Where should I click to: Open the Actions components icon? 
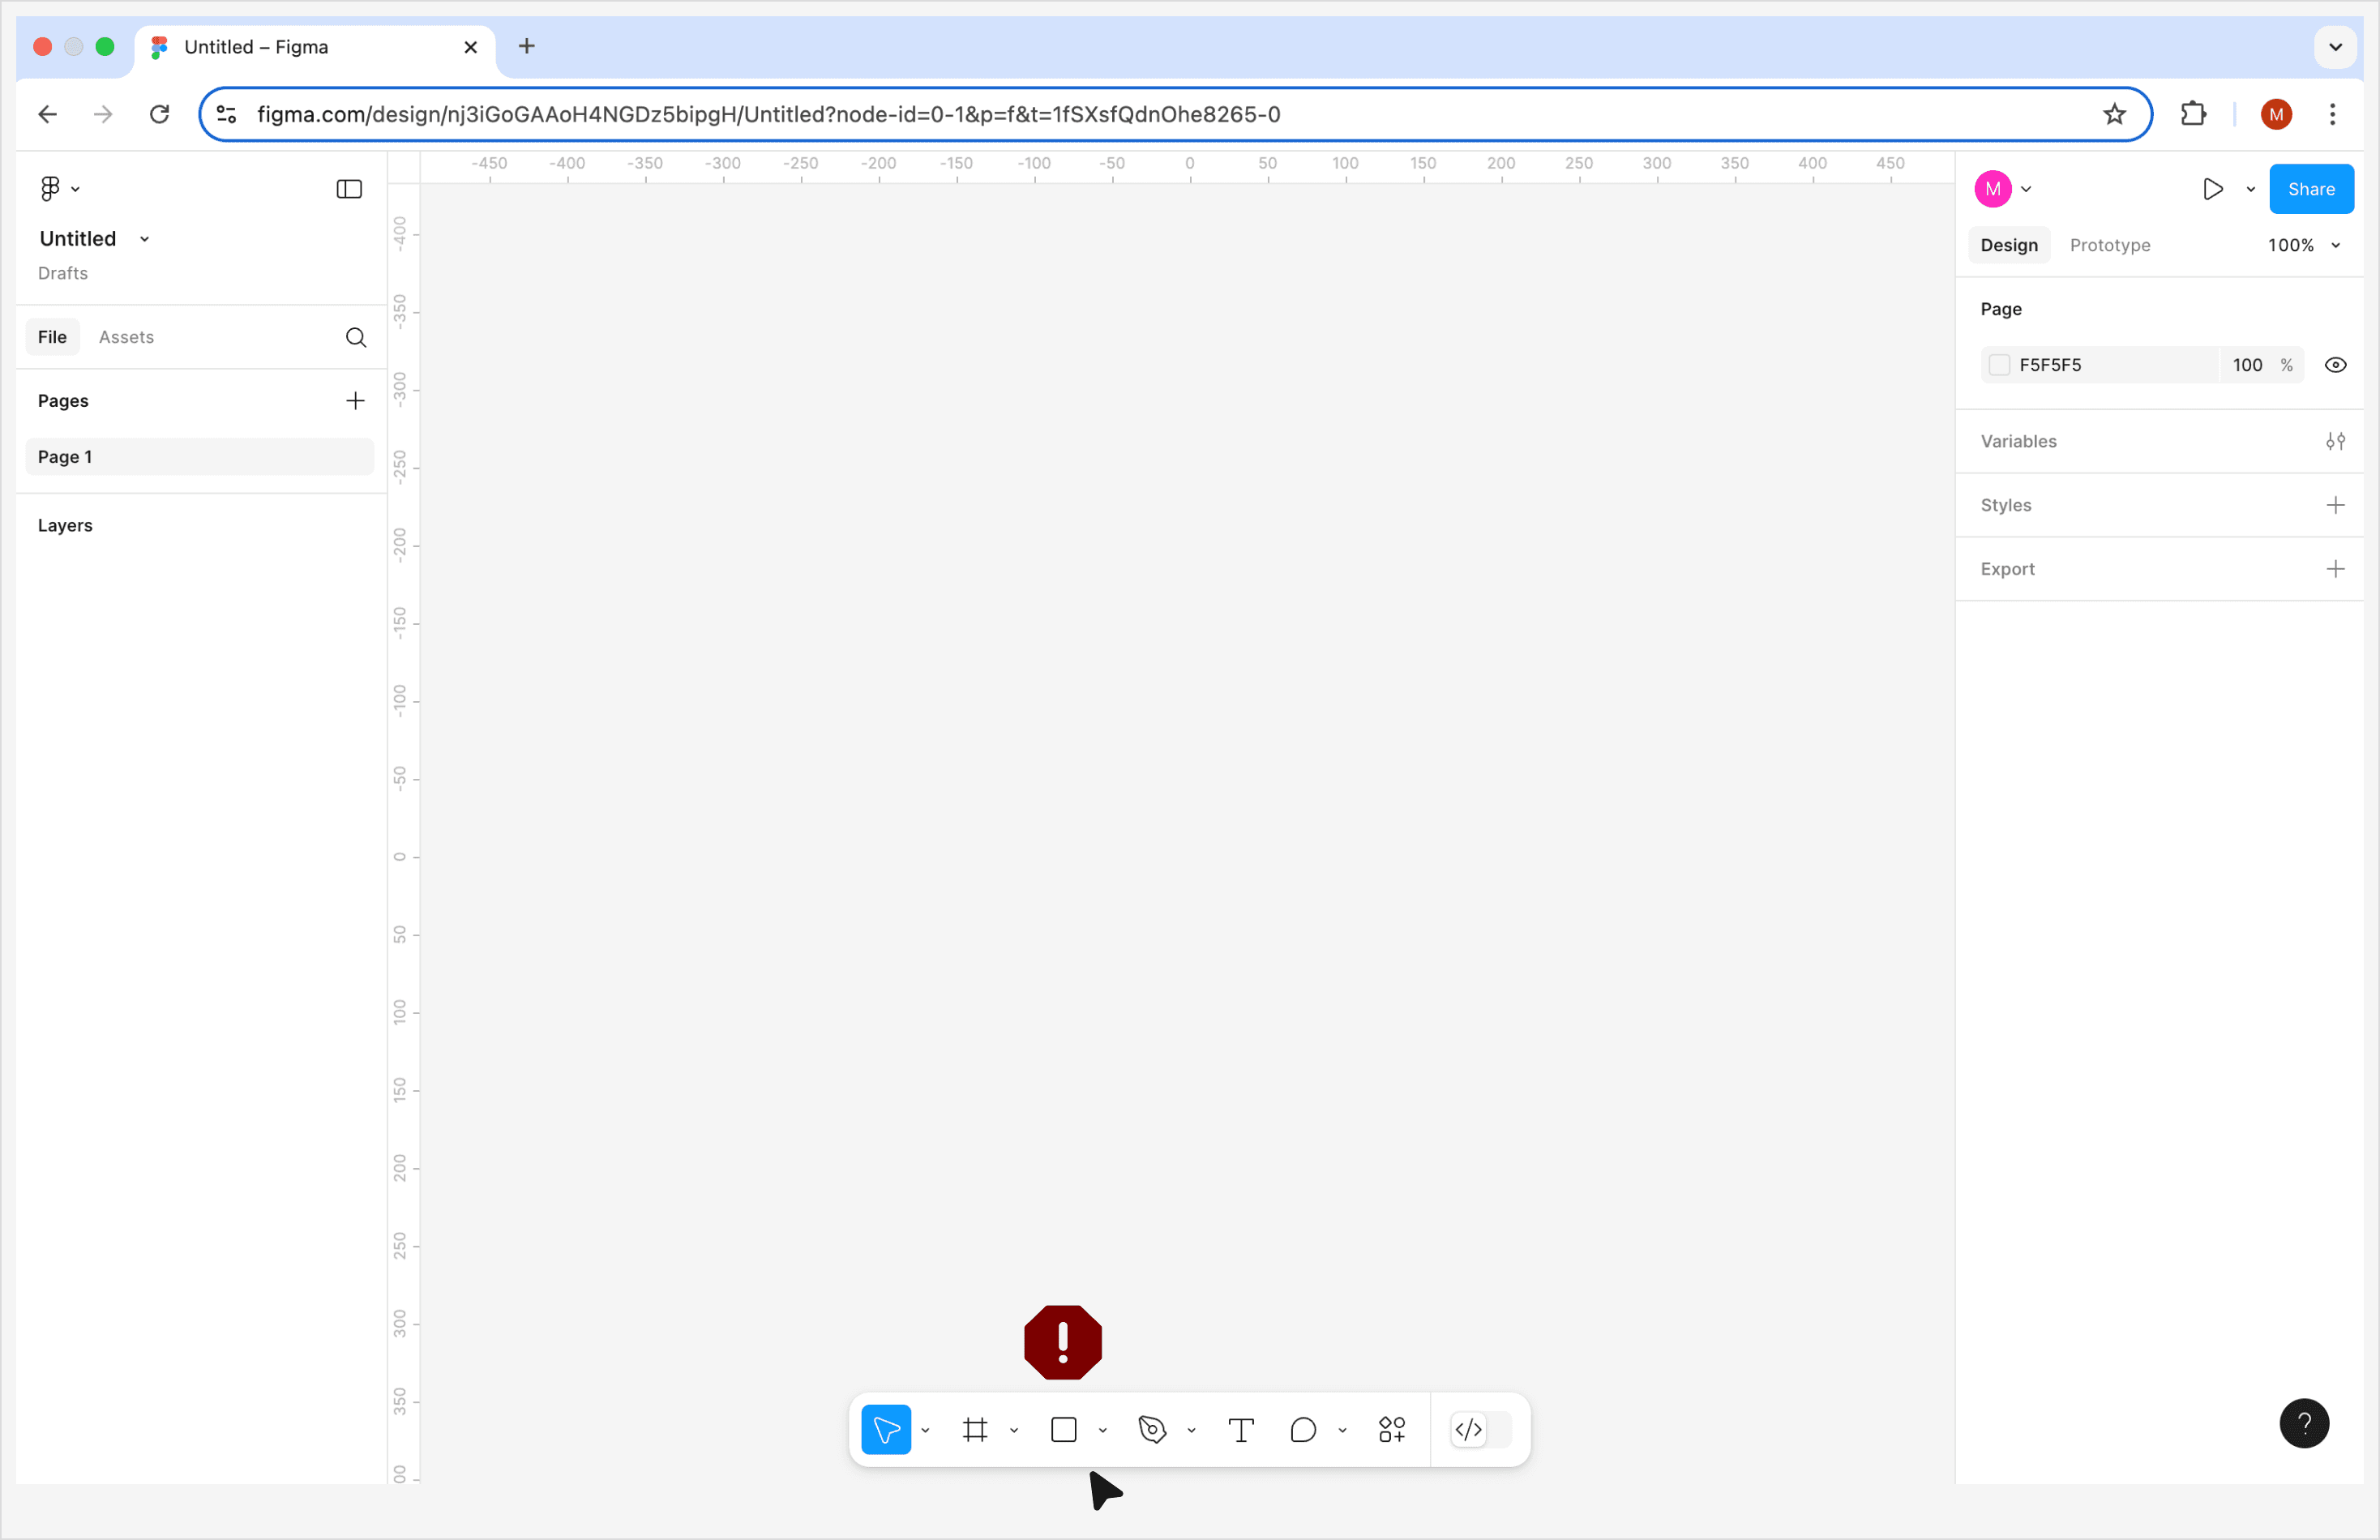coord(1392,1430)
